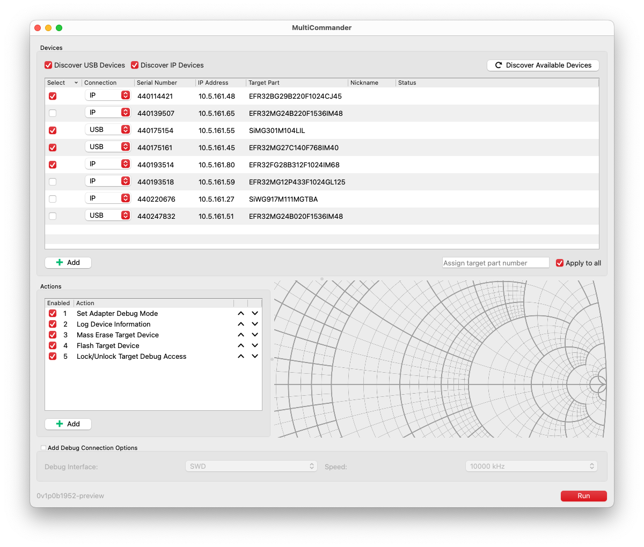Image resolution: width=644 pixels, height=547 pixels.
Task: Open the Connection dropdown for device 440175154
Action: (107, 129)
